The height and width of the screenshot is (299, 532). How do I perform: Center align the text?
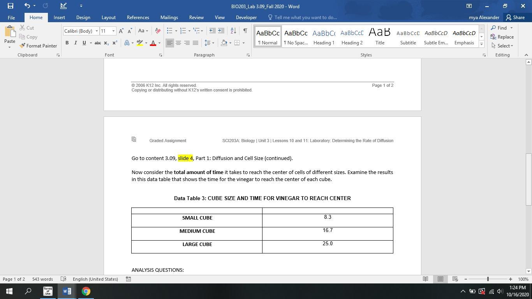[178, 43]
